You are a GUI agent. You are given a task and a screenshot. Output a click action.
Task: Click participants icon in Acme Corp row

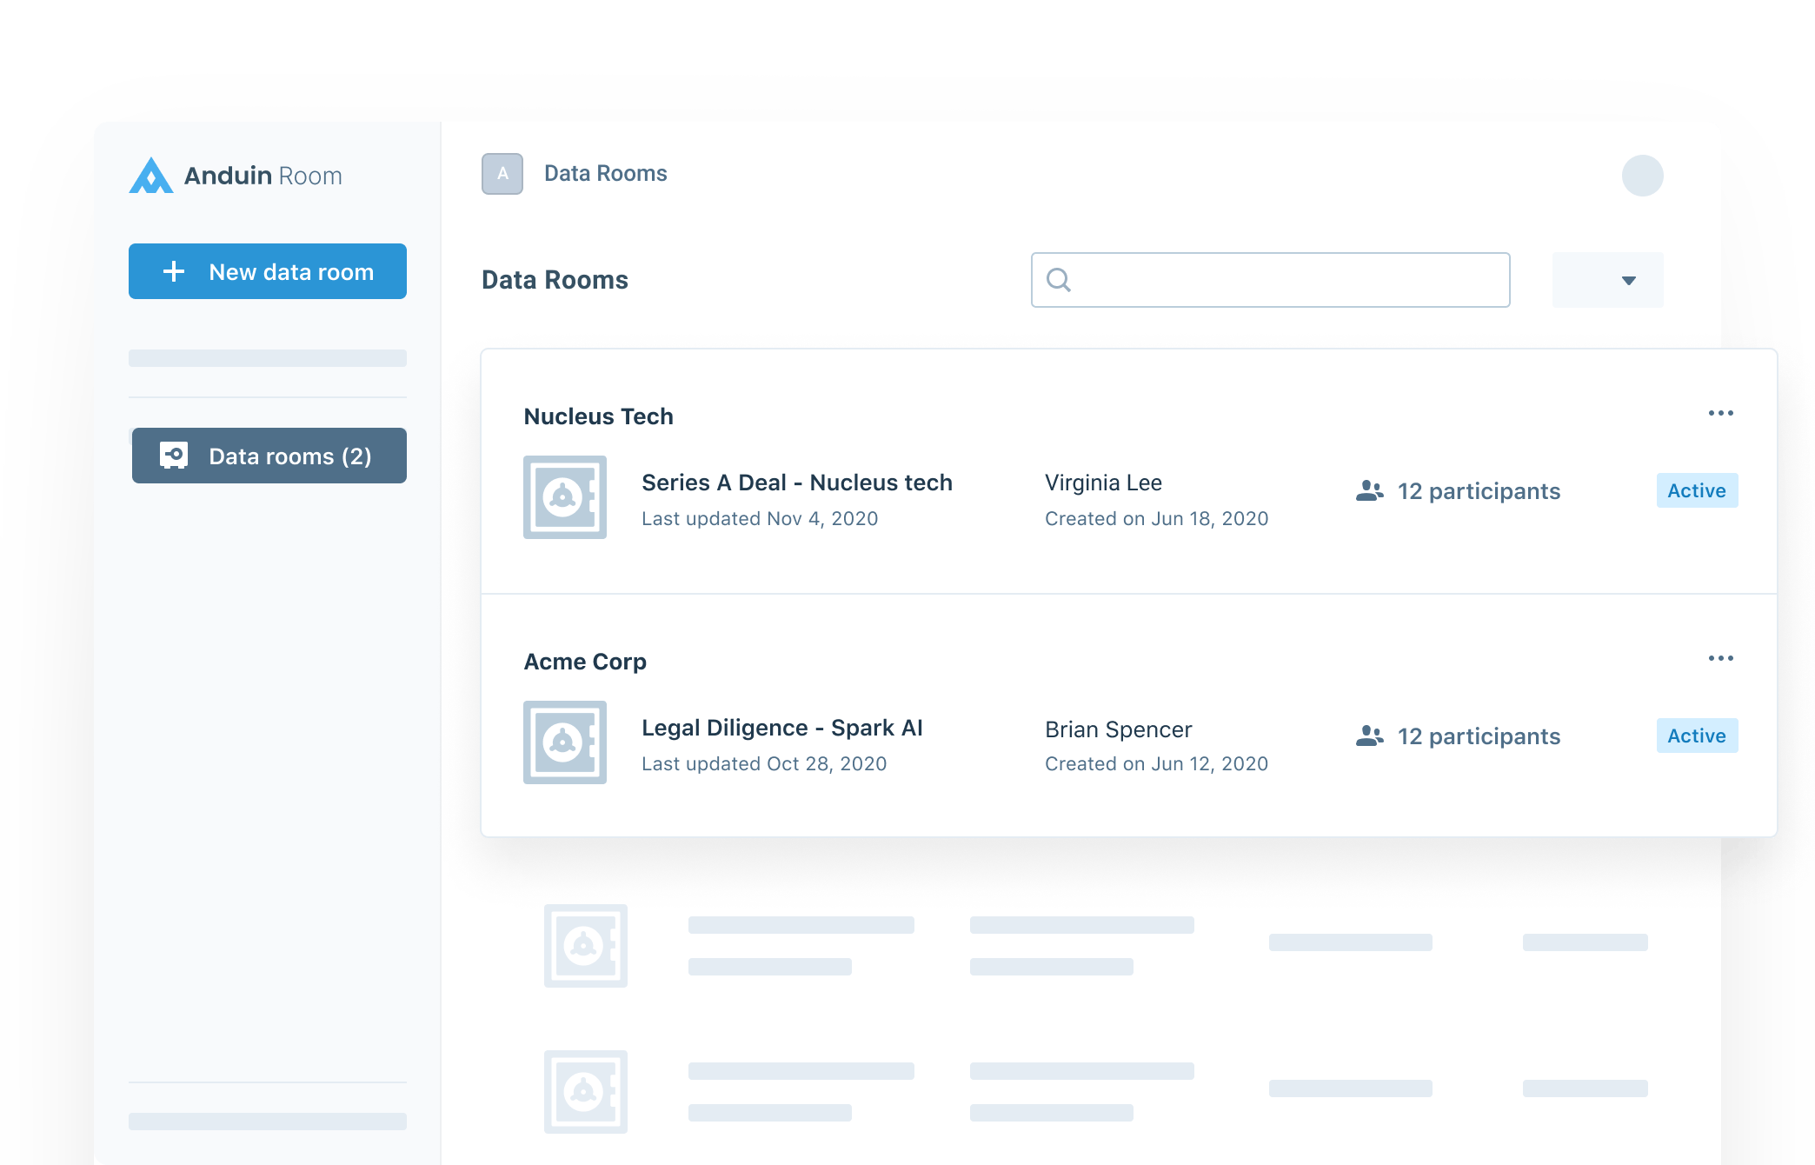(1369, 736)
